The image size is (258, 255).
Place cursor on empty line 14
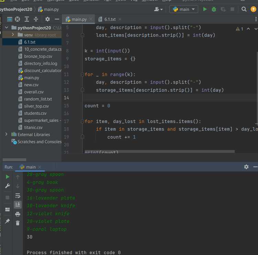click(170, 98)
